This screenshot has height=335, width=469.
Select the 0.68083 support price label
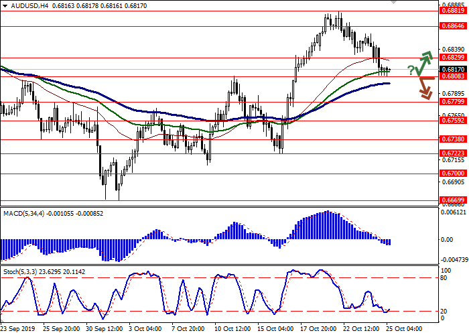coord(453,77)
